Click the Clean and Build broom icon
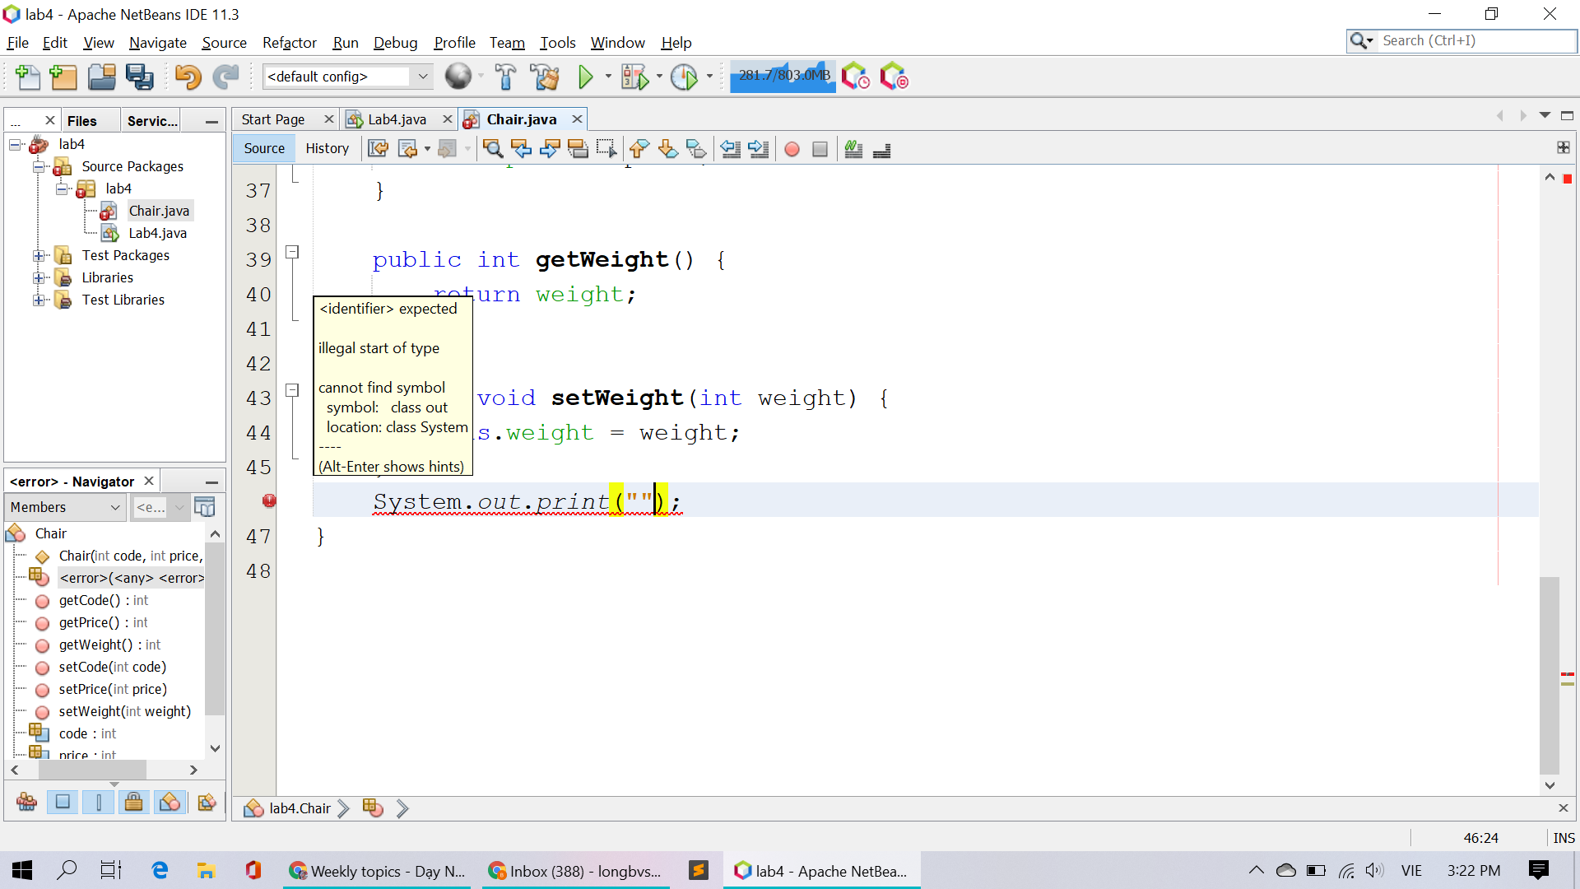The height and width of the screenshot is (889, 1580). [x=544, y=77]
